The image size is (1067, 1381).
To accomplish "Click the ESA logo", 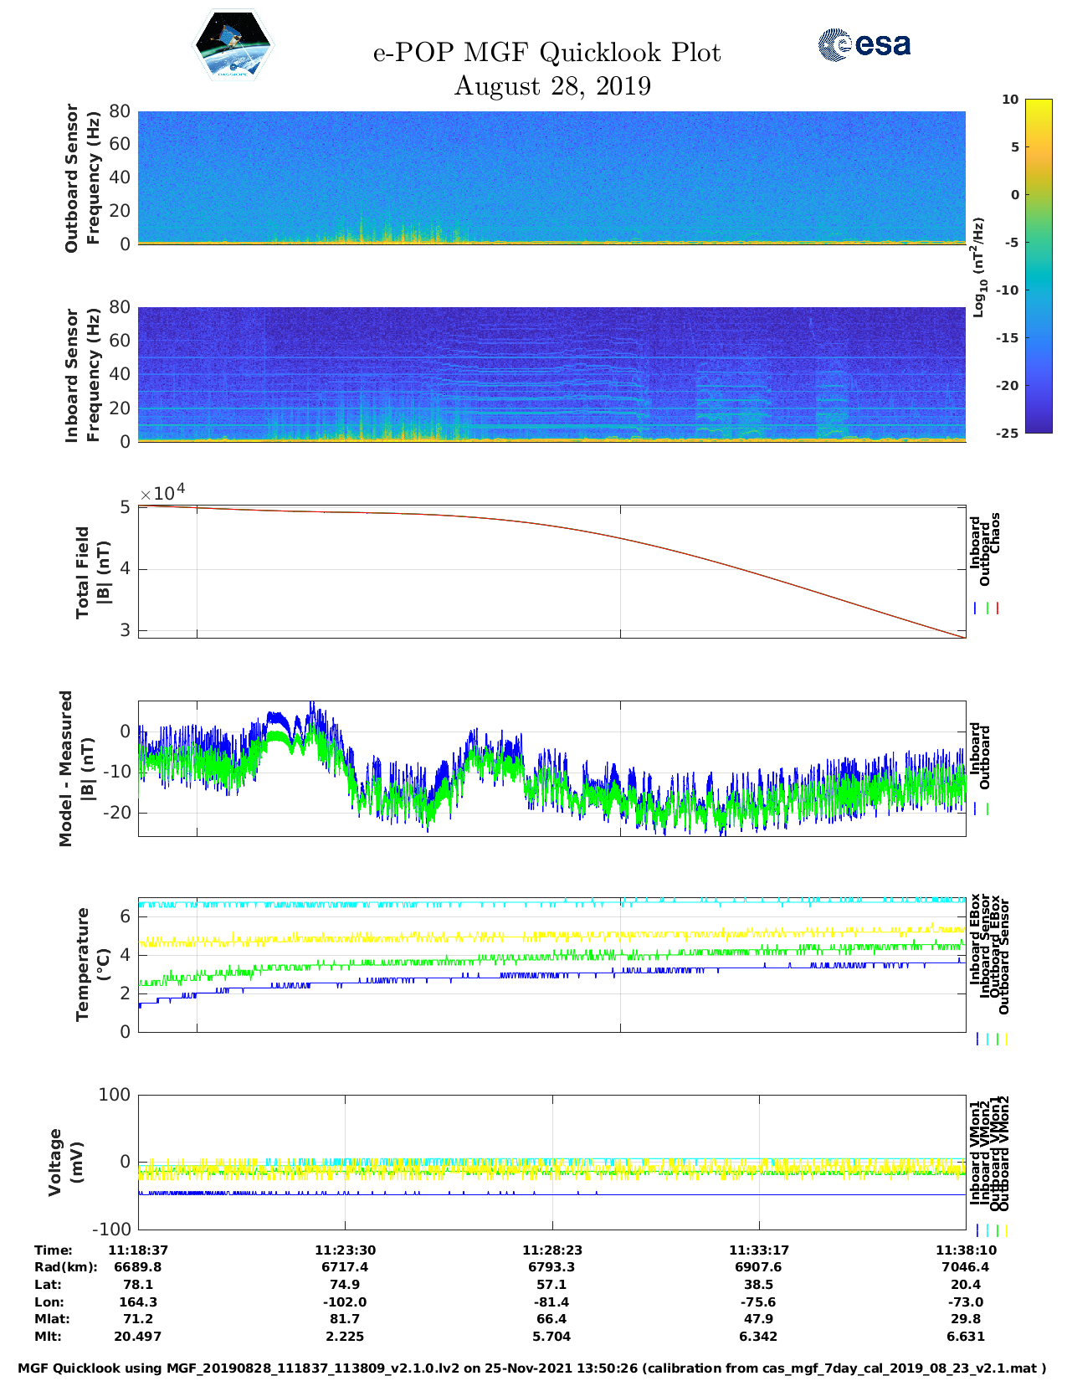I will pos(864,44).
